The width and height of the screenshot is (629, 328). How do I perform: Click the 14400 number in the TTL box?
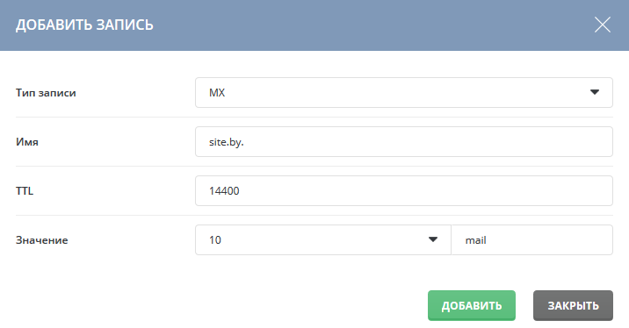coord(224,190)
